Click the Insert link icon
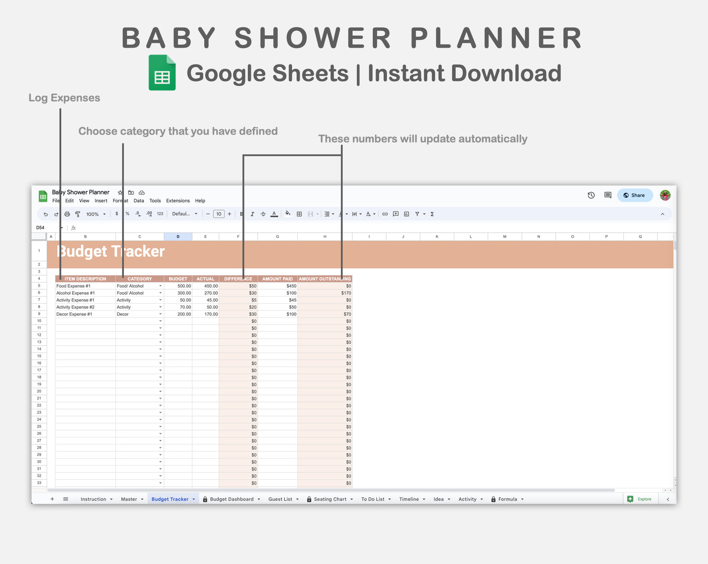 (x=385, y=214)
